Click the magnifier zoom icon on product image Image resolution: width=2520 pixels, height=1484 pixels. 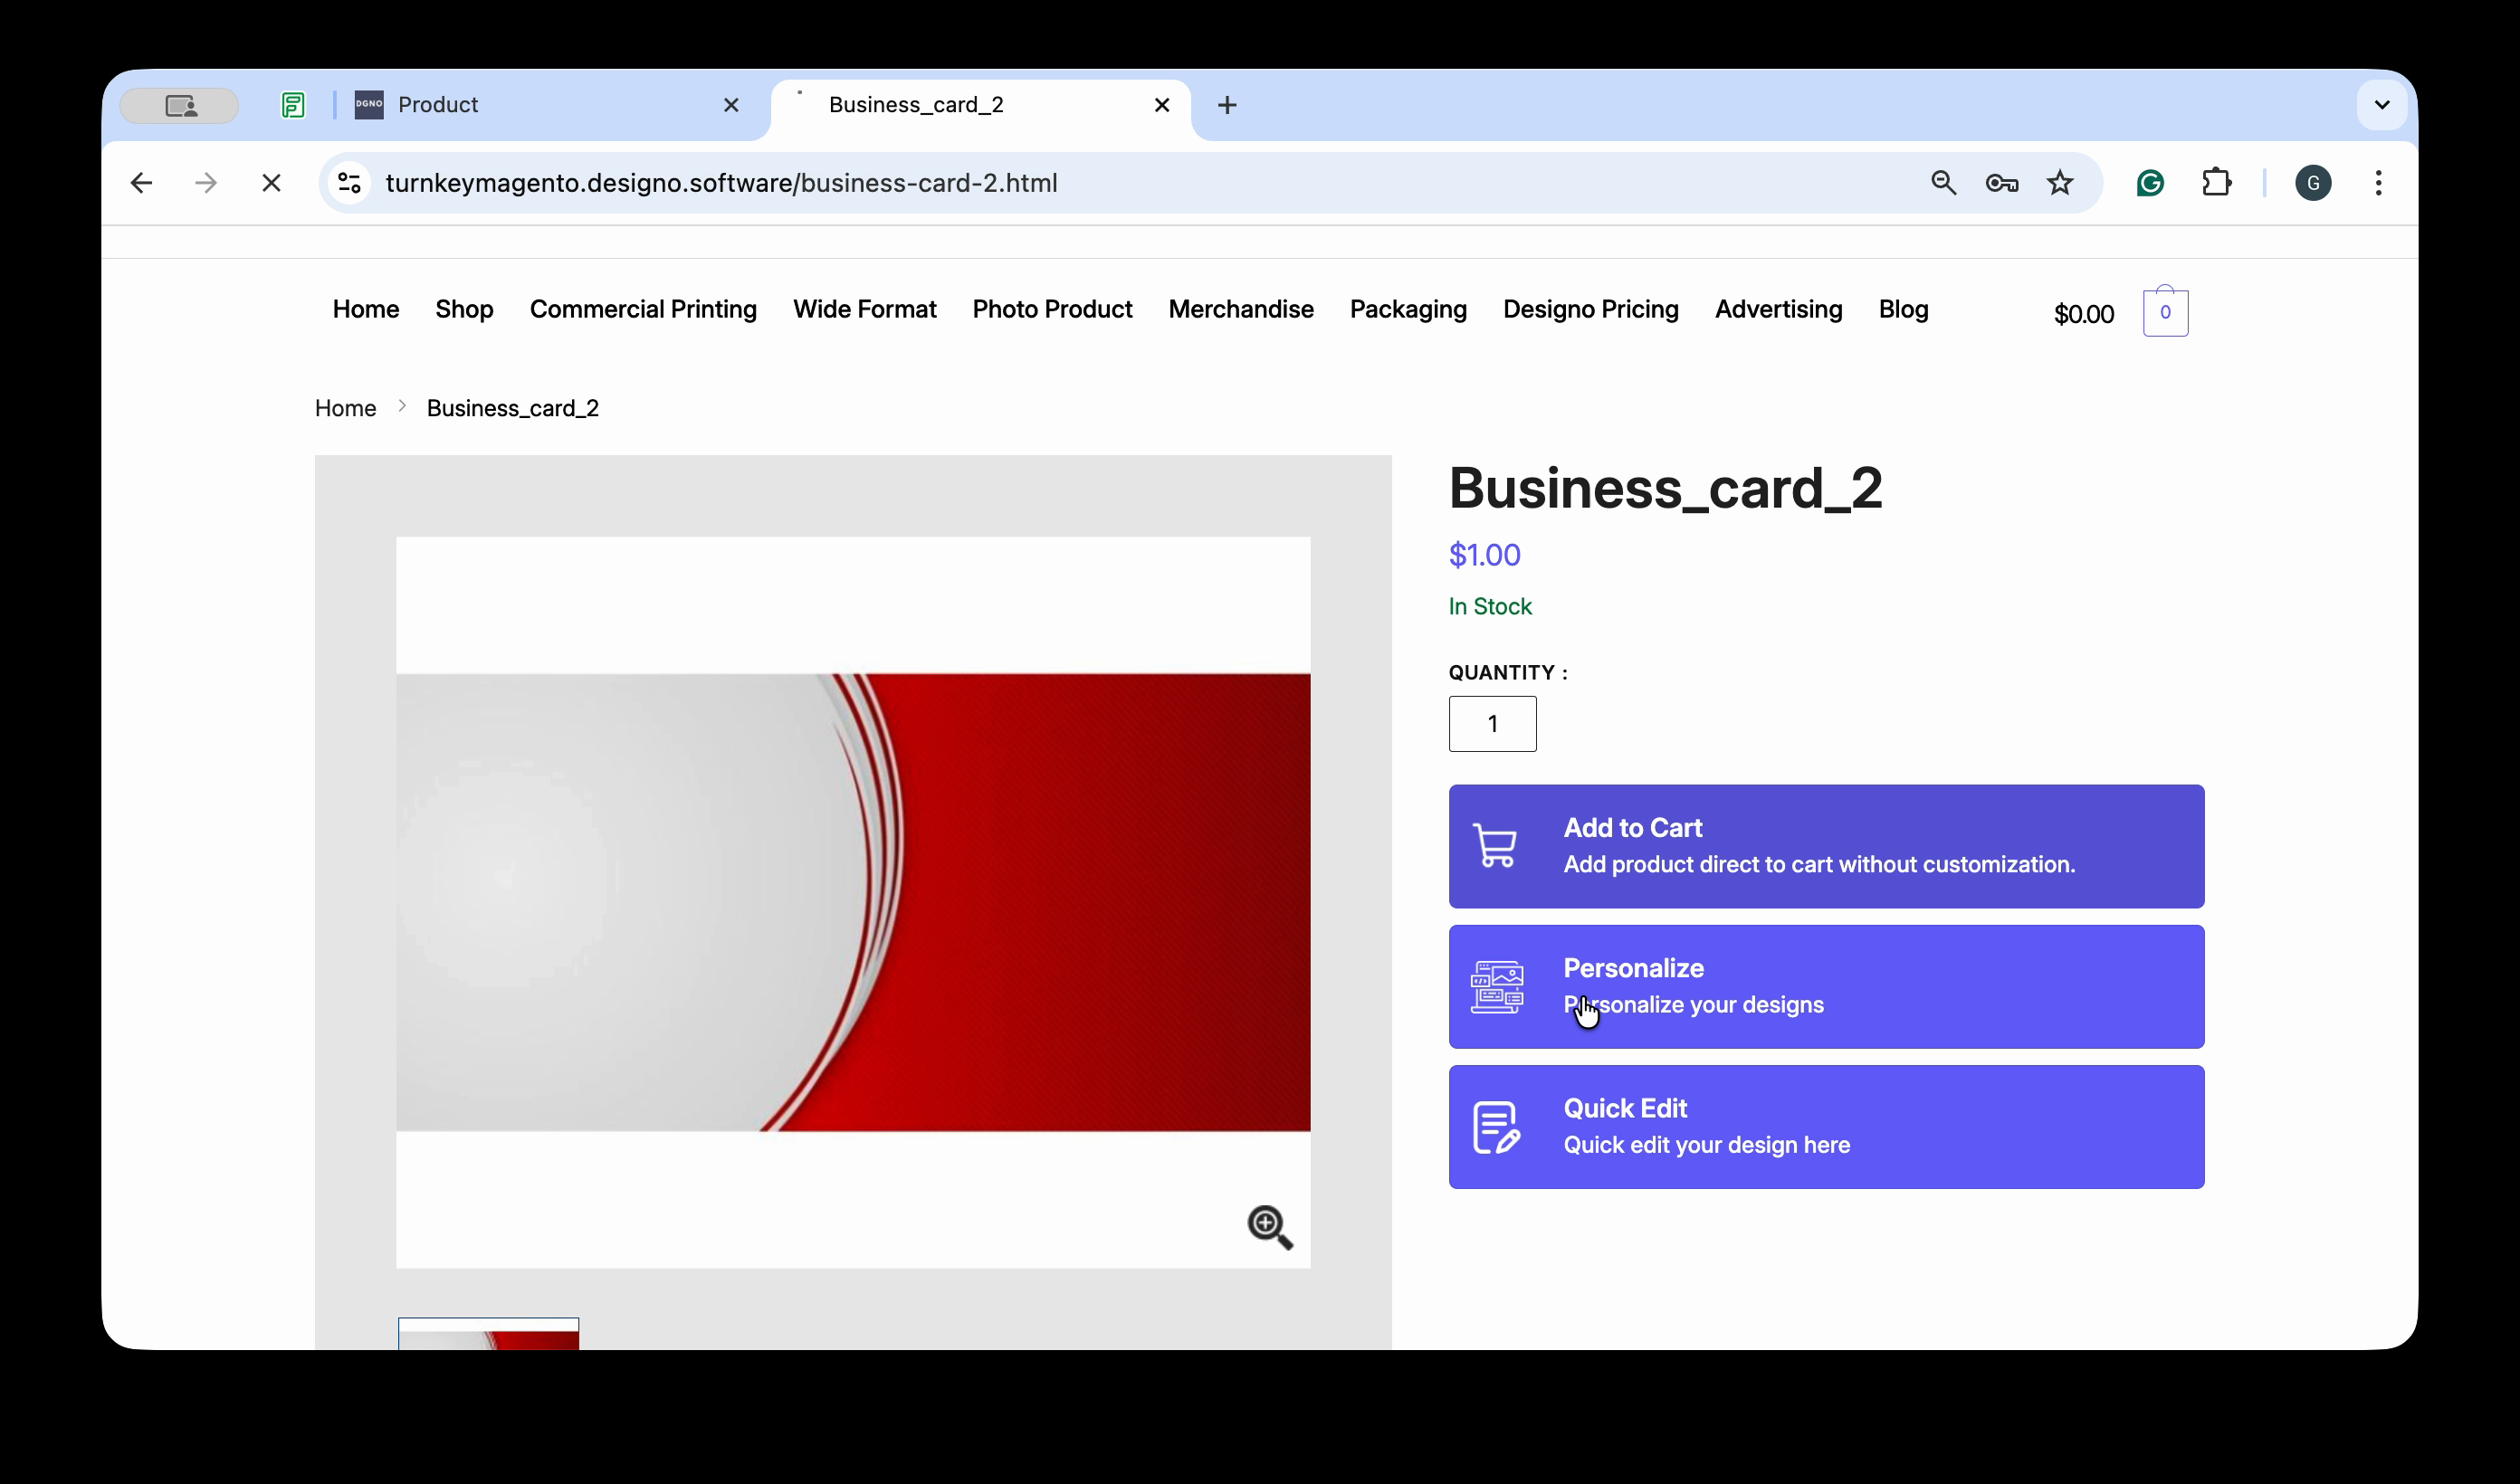pos(1269,1226)
